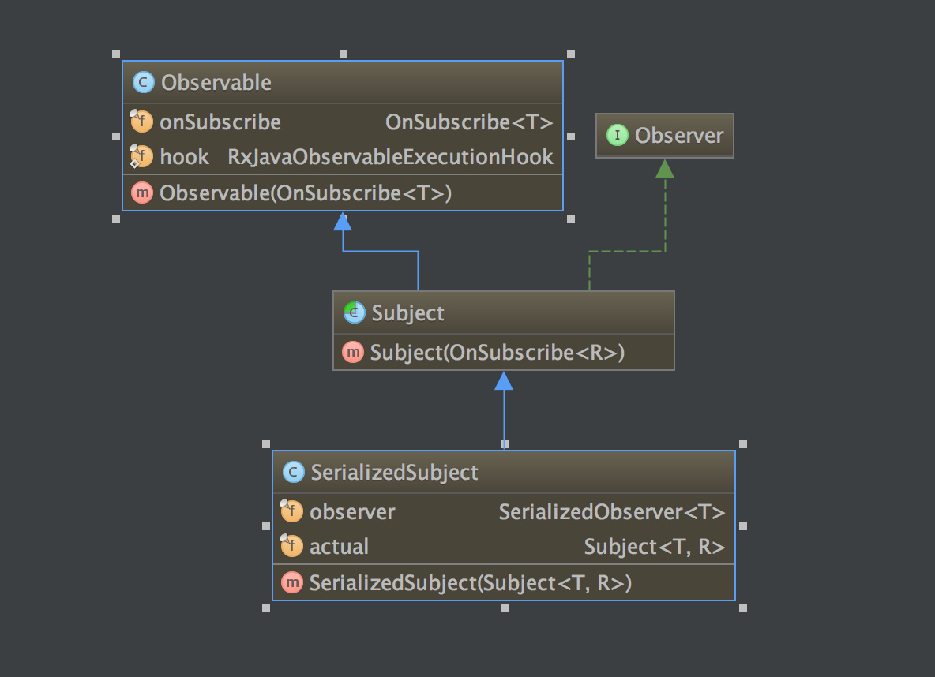Viewport: 935px width, 677px height.
Task: Click the OnSubscribe<T> field type
Action: tap(469, 122)
